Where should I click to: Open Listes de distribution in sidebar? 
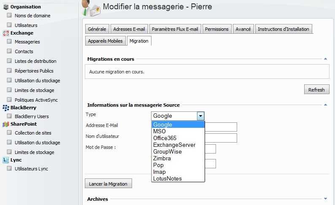35,61
